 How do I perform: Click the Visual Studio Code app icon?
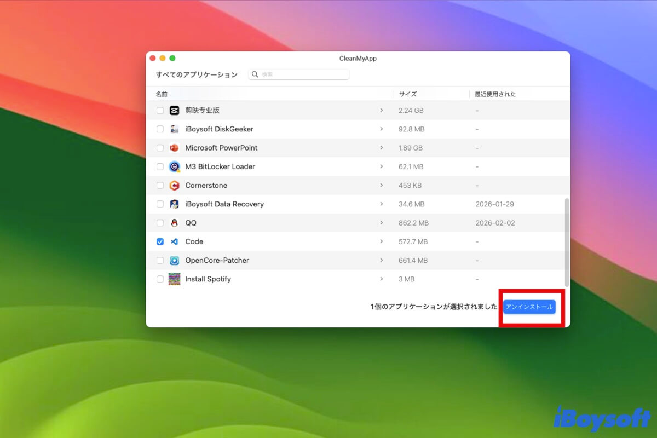(x=175, y=241)
